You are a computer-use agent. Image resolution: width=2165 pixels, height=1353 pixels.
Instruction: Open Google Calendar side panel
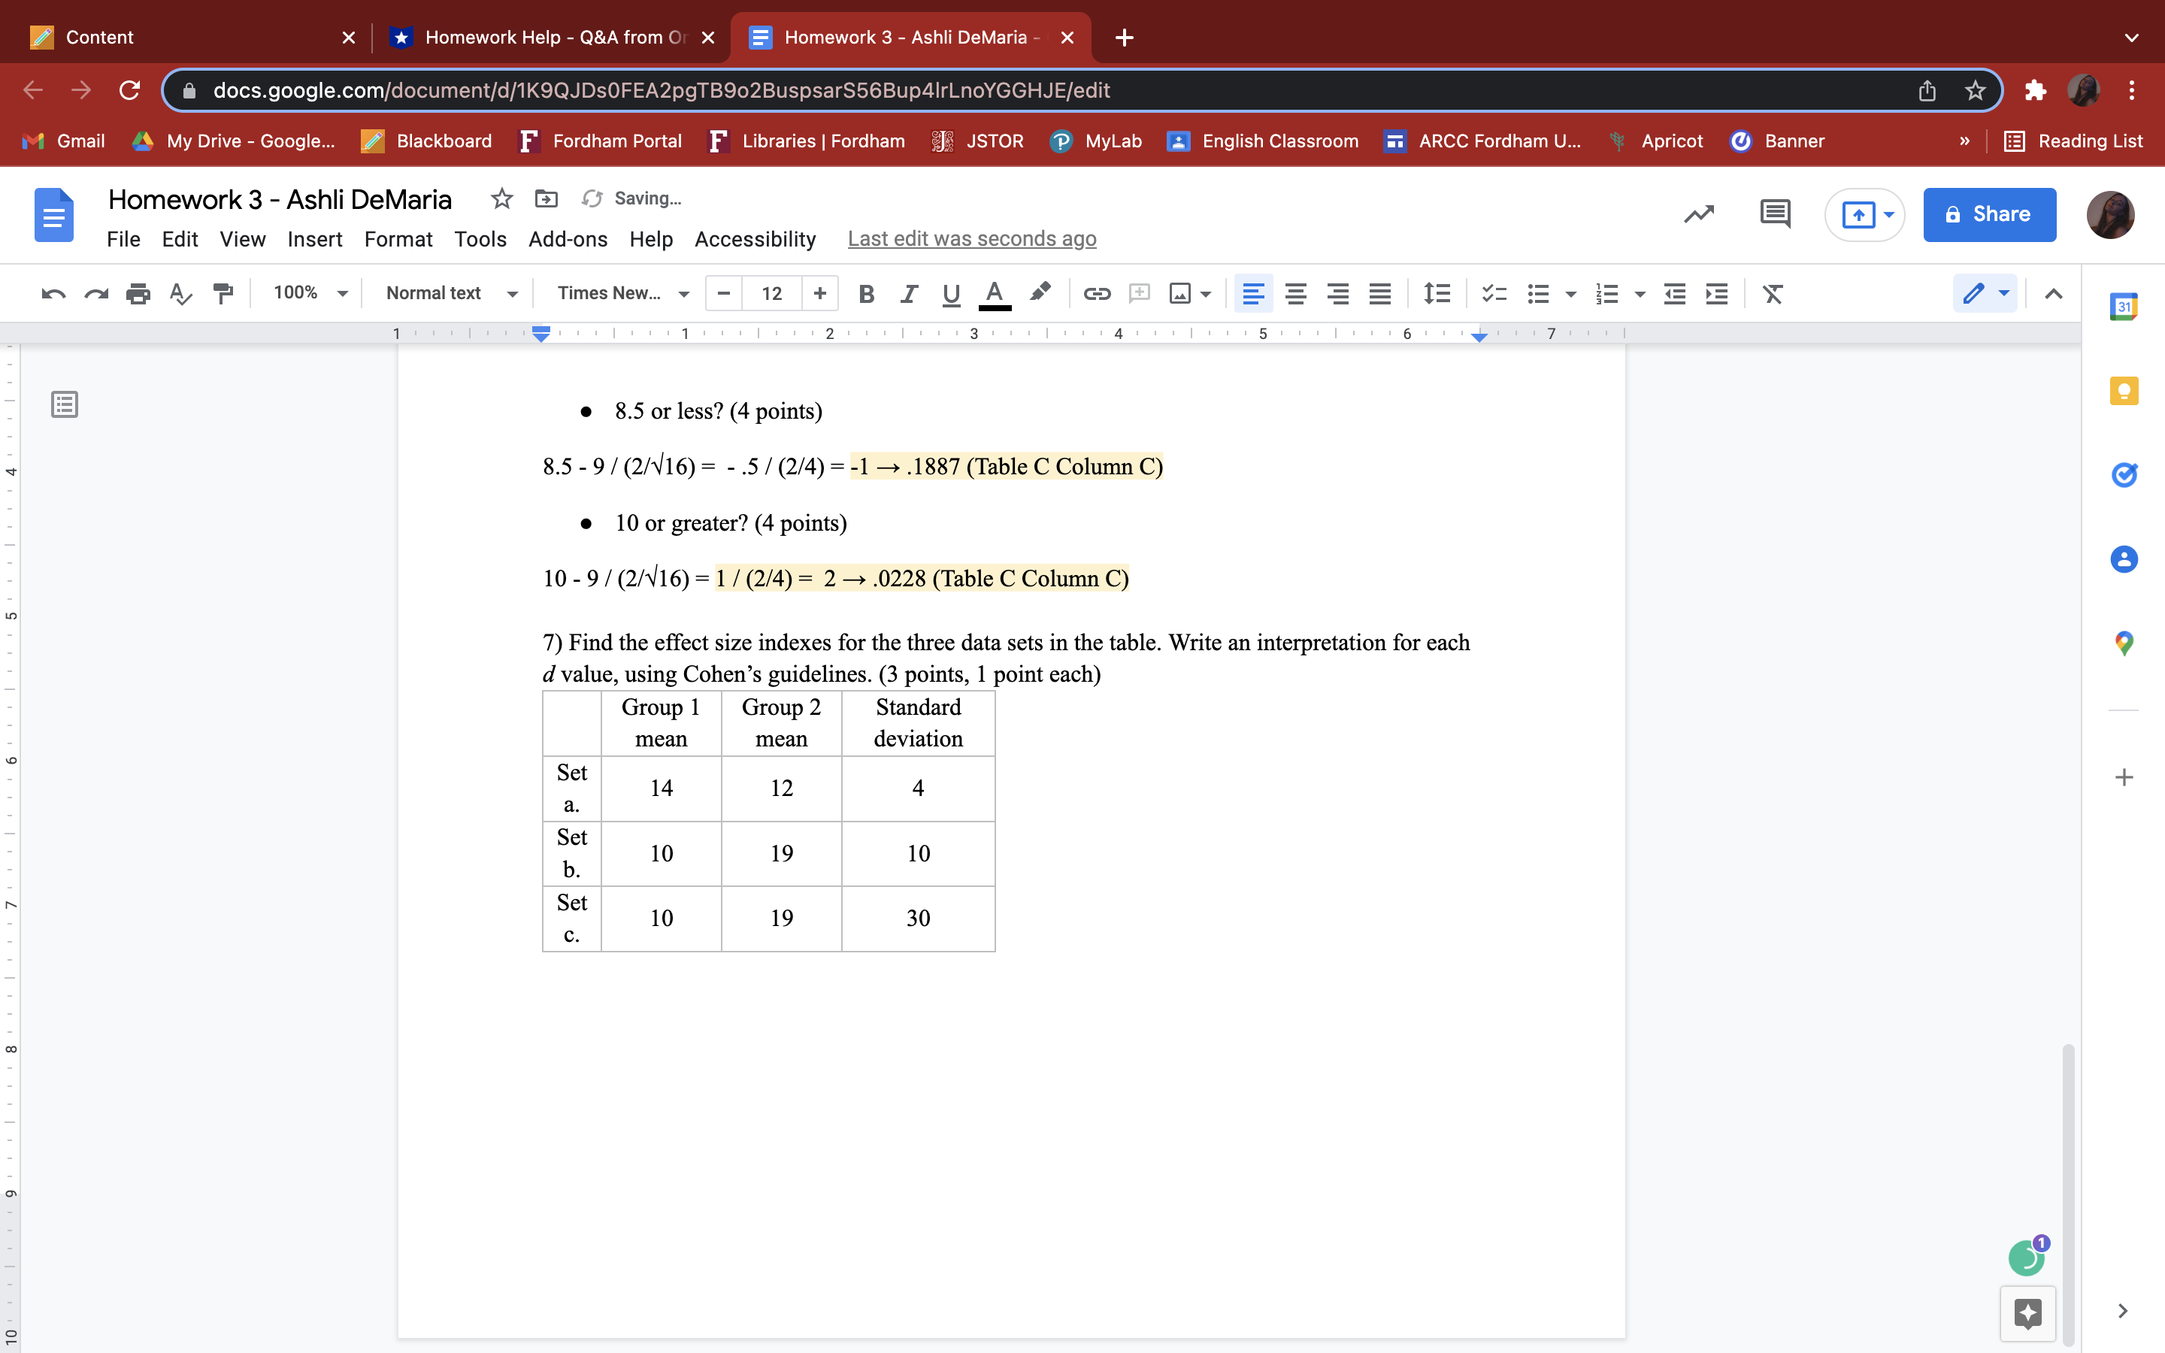[2124, 305]
